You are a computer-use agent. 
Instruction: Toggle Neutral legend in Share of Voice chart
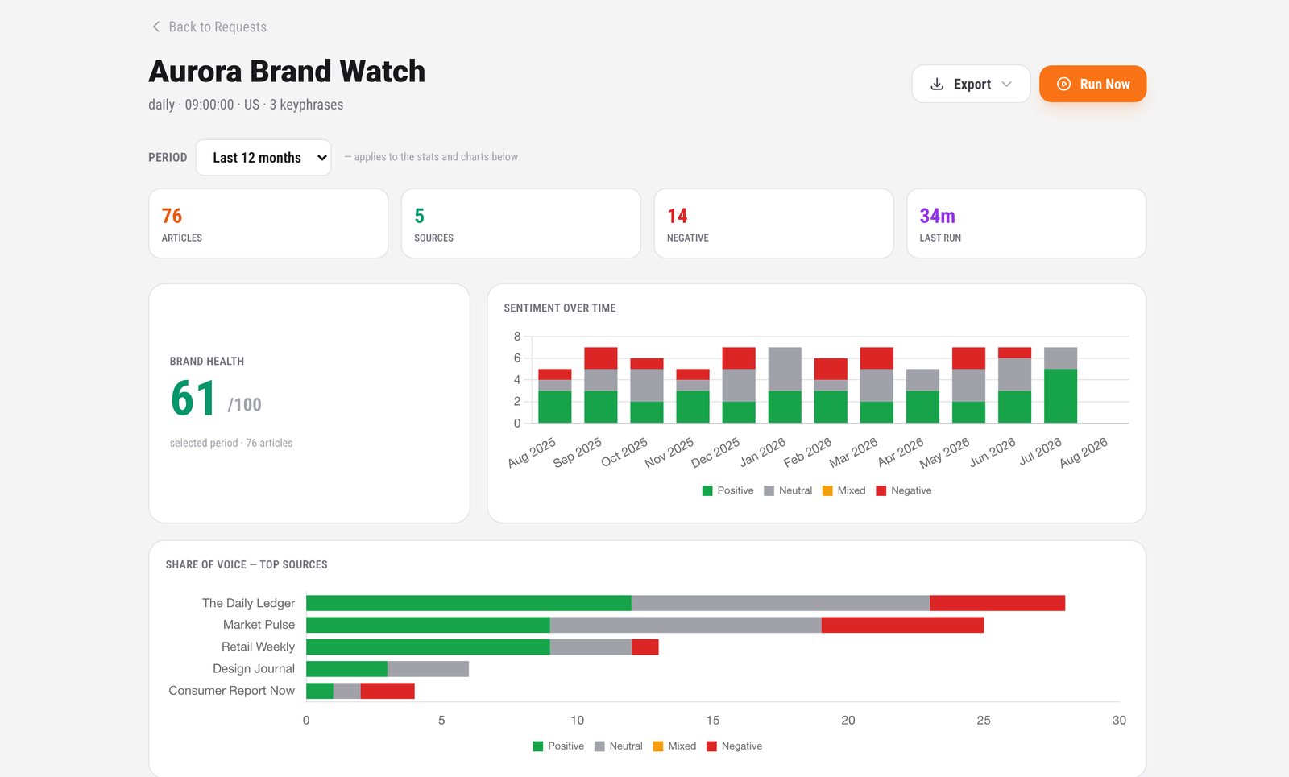pos(618,746)
